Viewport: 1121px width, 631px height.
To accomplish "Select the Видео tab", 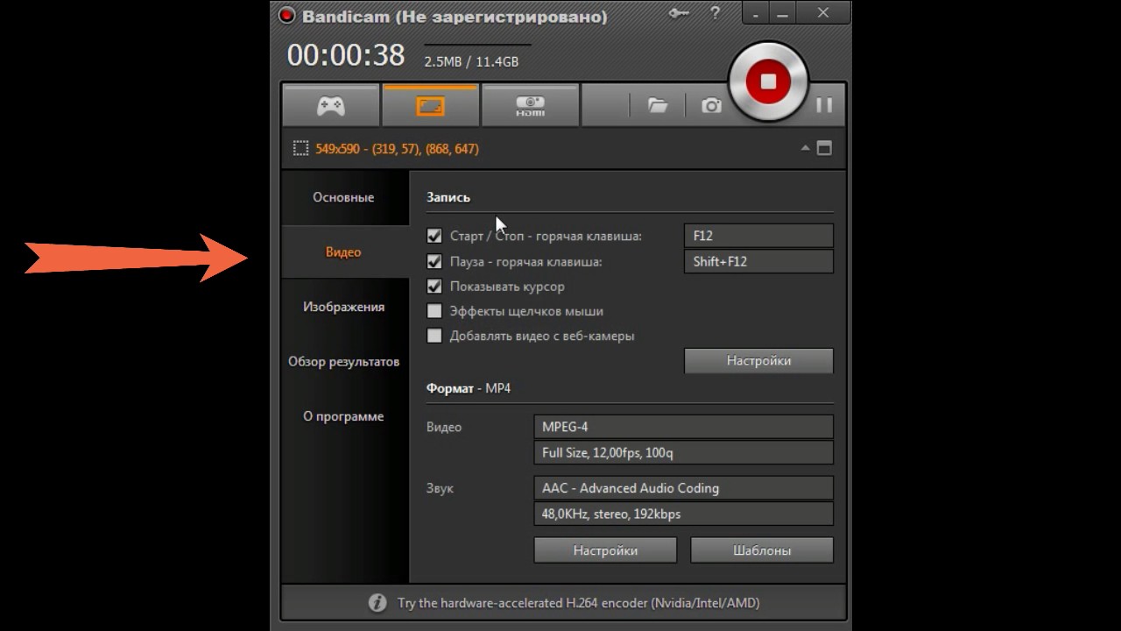I will point(344,252).
